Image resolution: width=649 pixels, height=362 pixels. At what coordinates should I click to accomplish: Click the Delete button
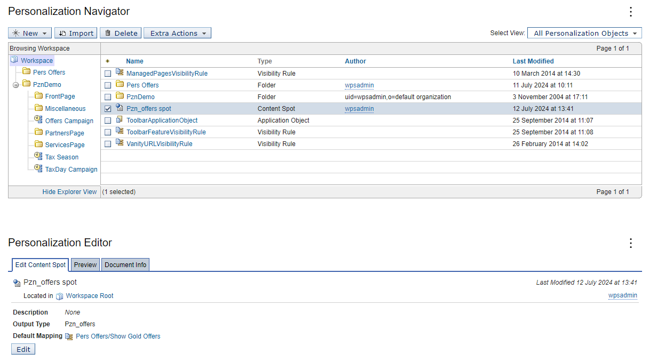click(121, 33)
